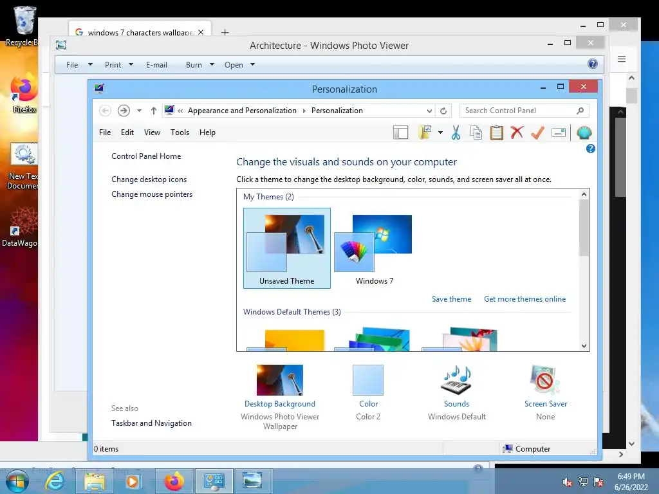Open Windows Media Player from taskbar
659x494 pixels.
coord(133,481)
